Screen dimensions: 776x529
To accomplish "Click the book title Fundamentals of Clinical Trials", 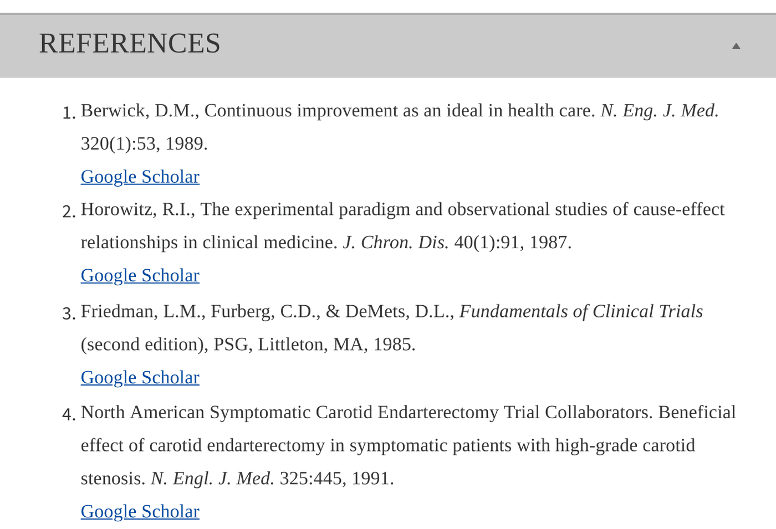I will click(x=581, y=311).
